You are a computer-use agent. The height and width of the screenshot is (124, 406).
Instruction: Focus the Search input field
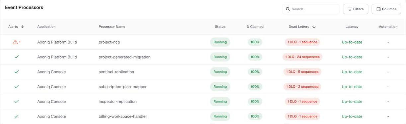pyautogui.click(x=311, y=9)
